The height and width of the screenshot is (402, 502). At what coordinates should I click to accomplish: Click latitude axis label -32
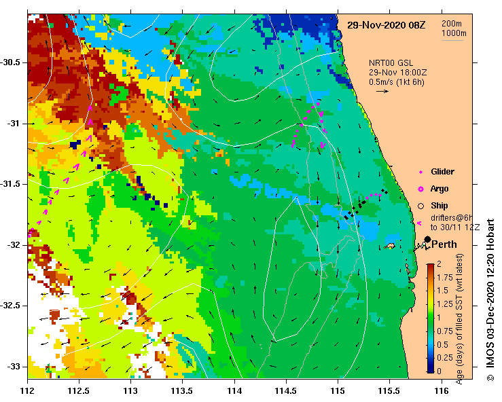pos(13,245)
